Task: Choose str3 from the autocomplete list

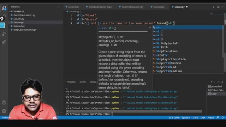Action: coord(188,39)
